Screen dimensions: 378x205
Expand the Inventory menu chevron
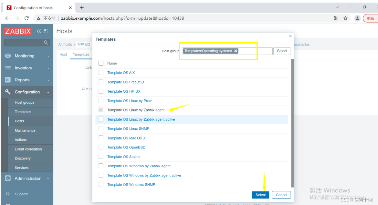[x=48, y=68]
